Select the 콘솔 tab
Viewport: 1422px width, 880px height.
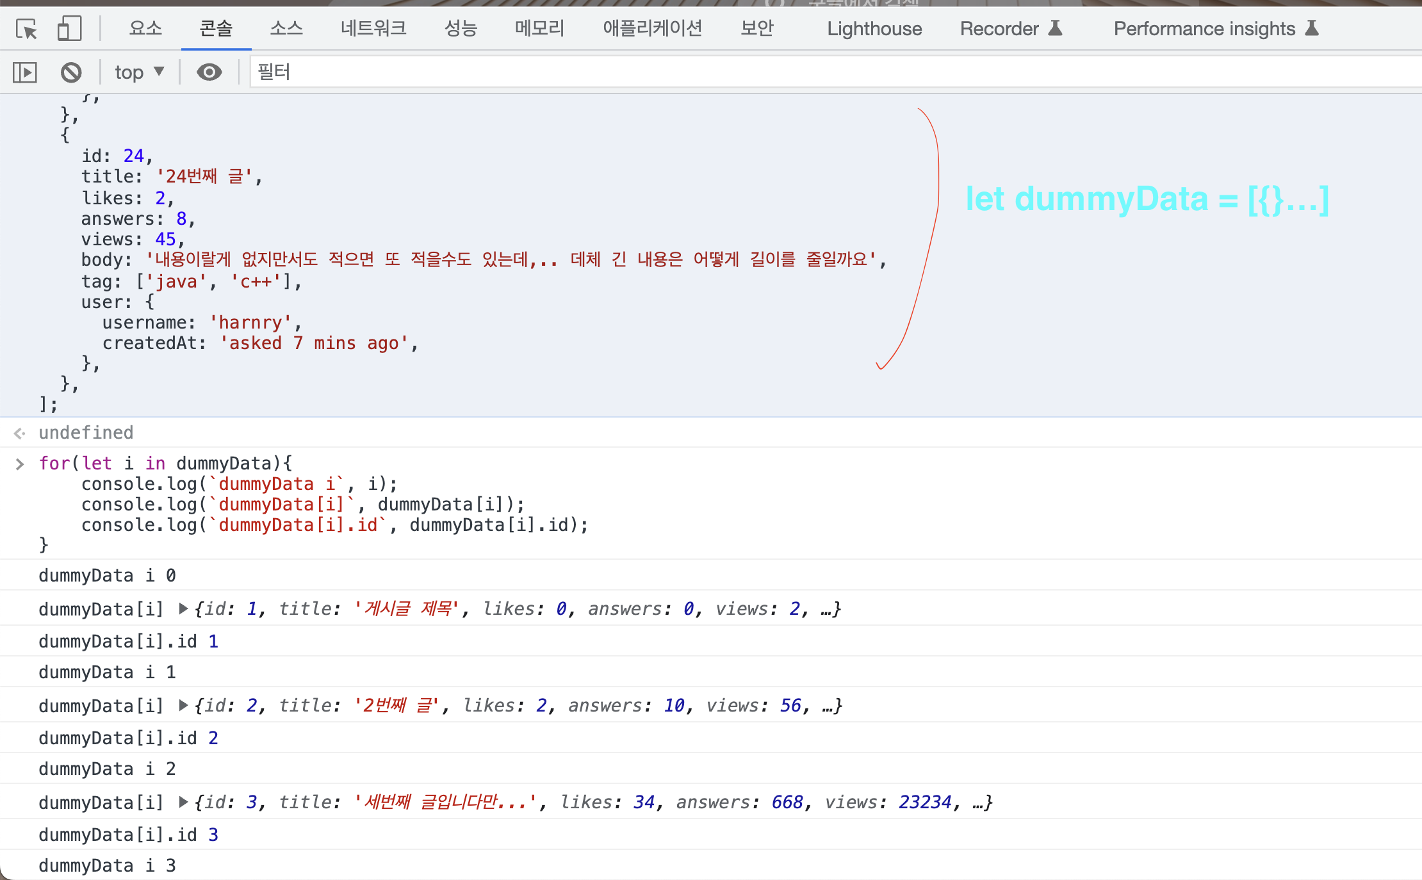[216, 28]
